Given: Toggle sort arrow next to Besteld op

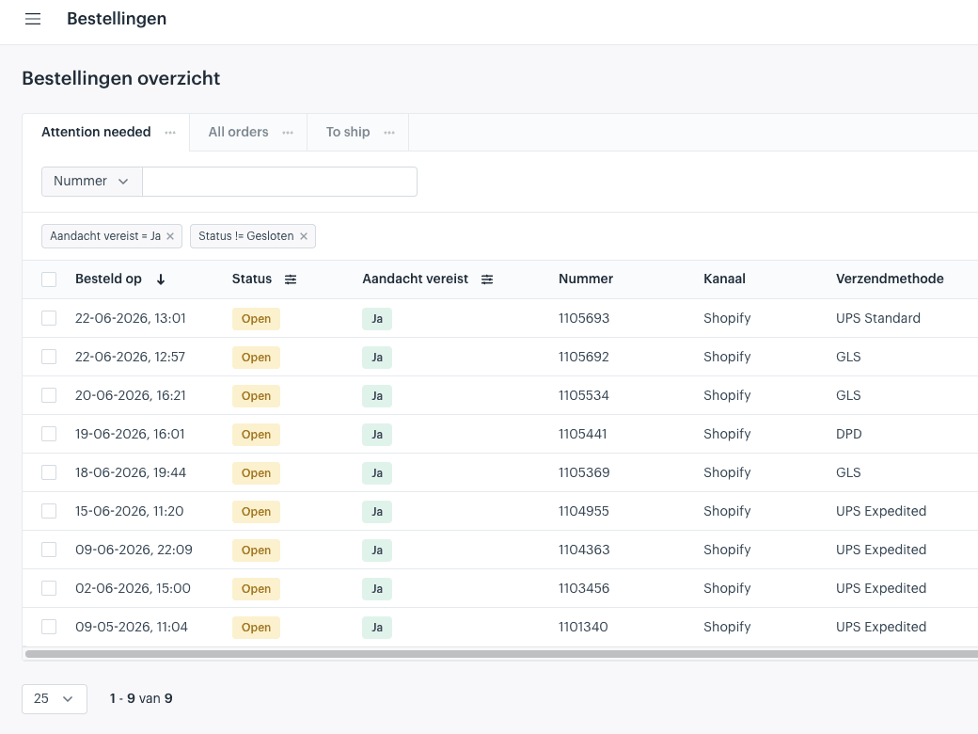Looking at the screenshot, I should pyautogui.click(x=161, y=279).
